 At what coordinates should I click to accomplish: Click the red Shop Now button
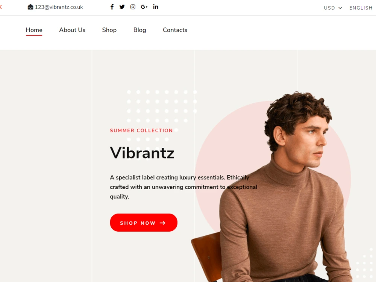click(x=144, y=223)
